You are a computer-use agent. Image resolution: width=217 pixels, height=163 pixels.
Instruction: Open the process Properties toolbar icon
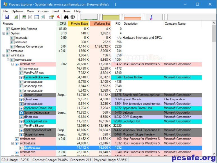coord(51,17)
